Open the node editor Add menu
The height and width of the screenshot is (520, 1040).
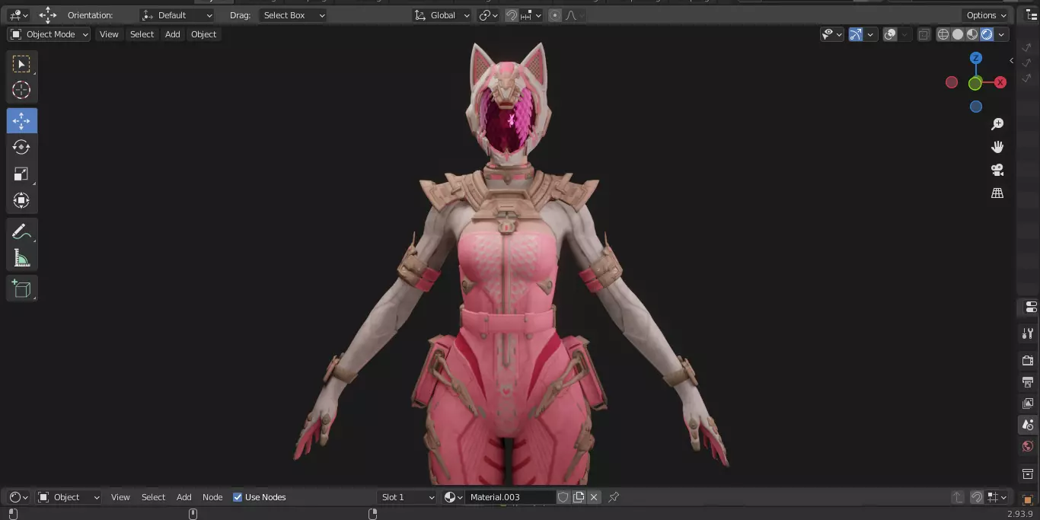pos(184,497)
